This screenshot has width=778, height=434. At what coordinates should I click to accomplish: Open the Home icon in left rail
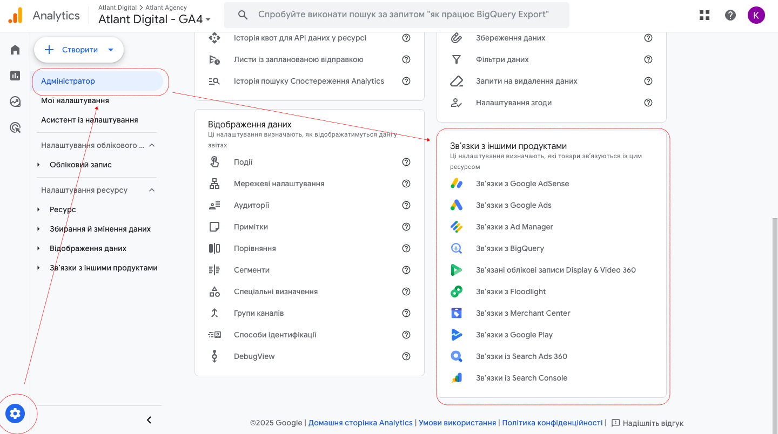click(15, 50)
